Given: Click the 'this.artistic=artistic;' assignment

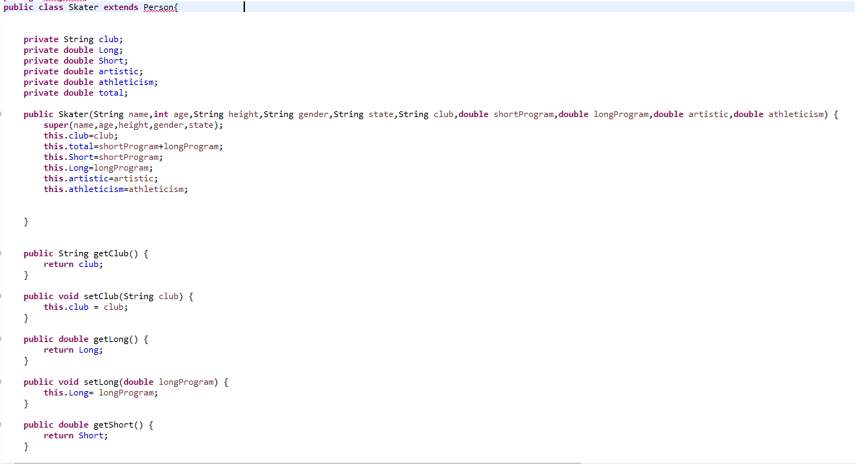Looking at the screenshot, I should click(101, 178).
